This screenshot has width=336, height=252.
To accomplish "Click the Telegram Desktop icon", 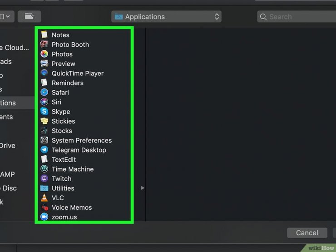I will coord(44,150).
